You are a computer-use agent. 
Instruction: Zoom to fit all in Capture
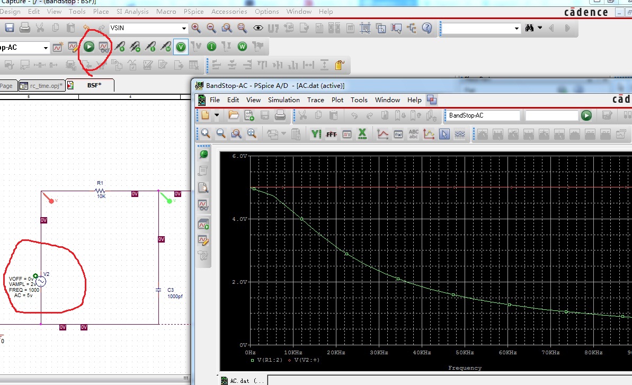pyautogui.click(x=242, y=28)
